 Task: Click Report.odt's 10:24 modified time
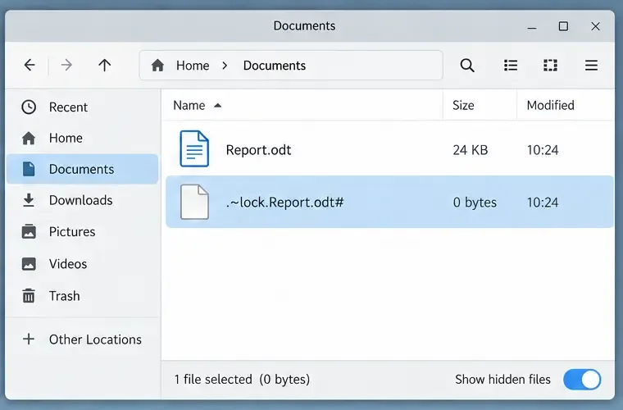coord(543,150)
